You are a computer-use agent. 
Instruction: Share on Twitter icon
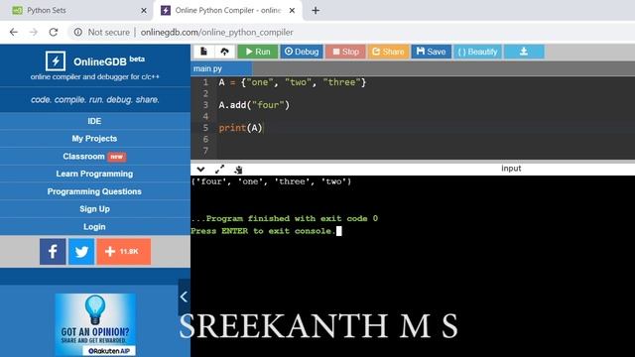81,252
